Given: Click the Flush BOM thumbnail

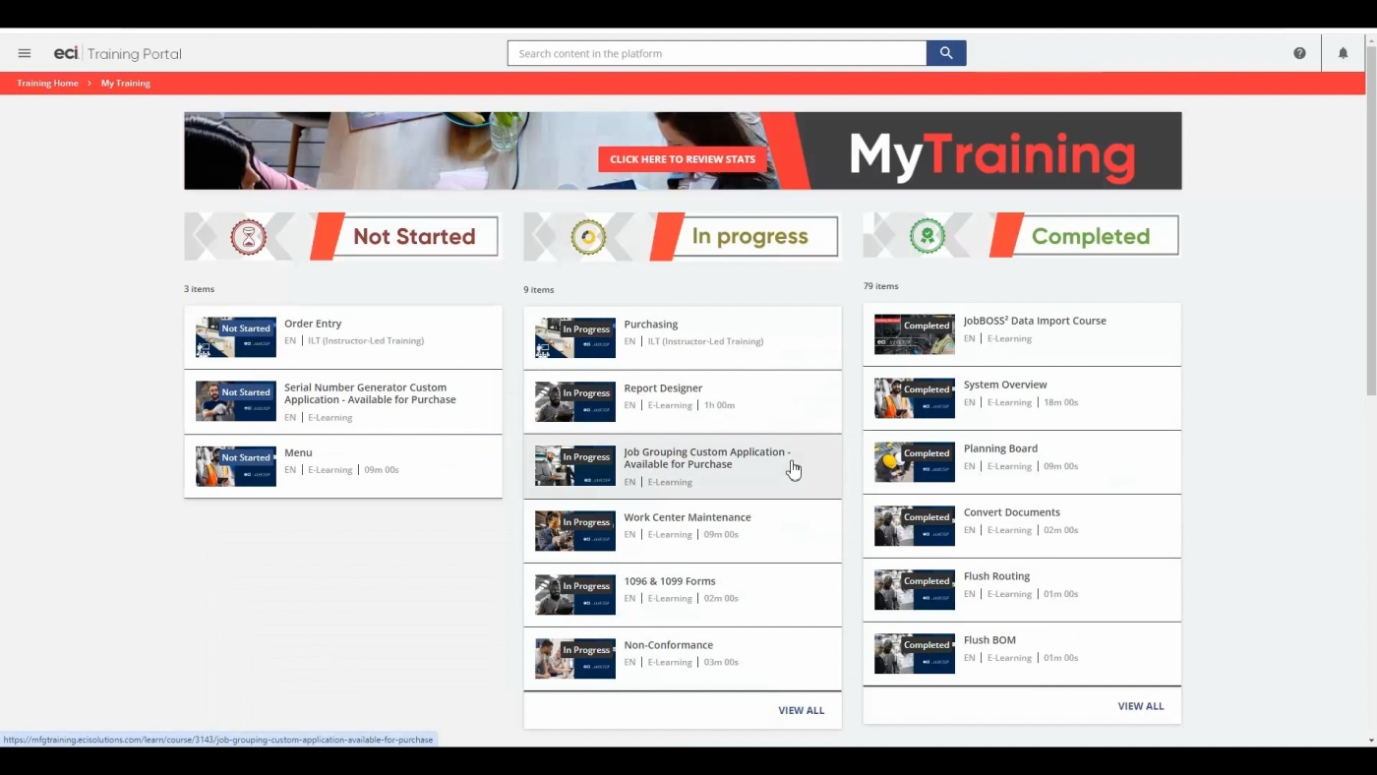Looking at the screenshot, I should pyautogui.click(x=915, y=654).
